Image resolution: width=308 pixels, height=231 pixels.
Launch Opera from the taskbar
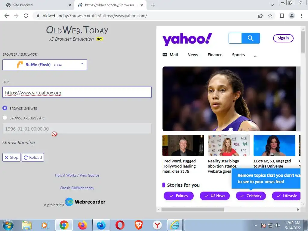pos(120,225)
